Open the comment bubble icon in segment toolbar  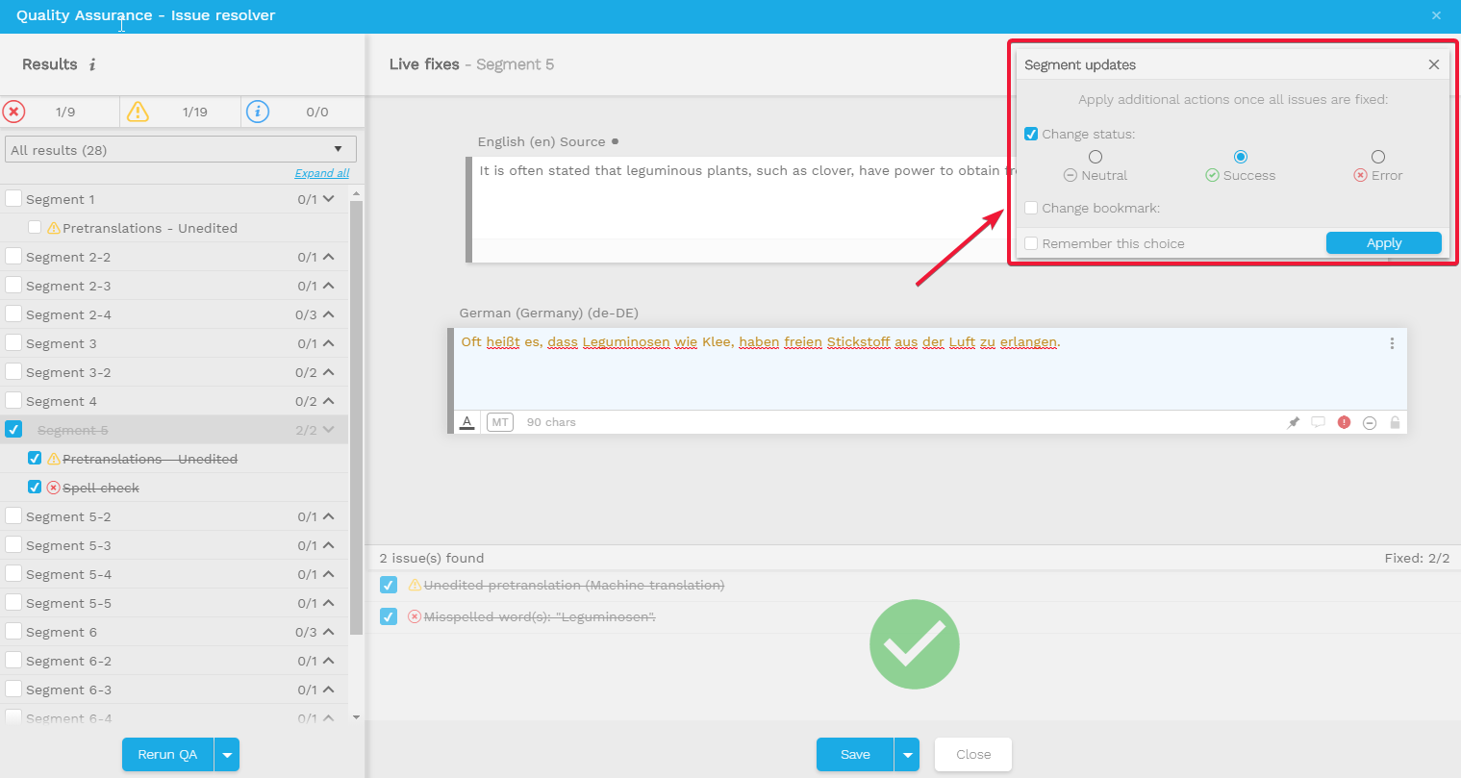1318,422
